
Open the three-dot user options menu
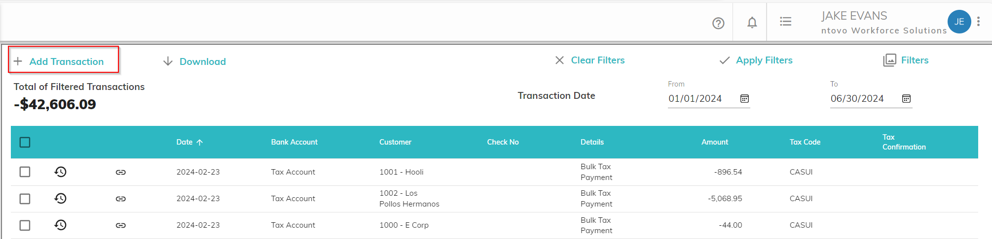tap(978, 22)
